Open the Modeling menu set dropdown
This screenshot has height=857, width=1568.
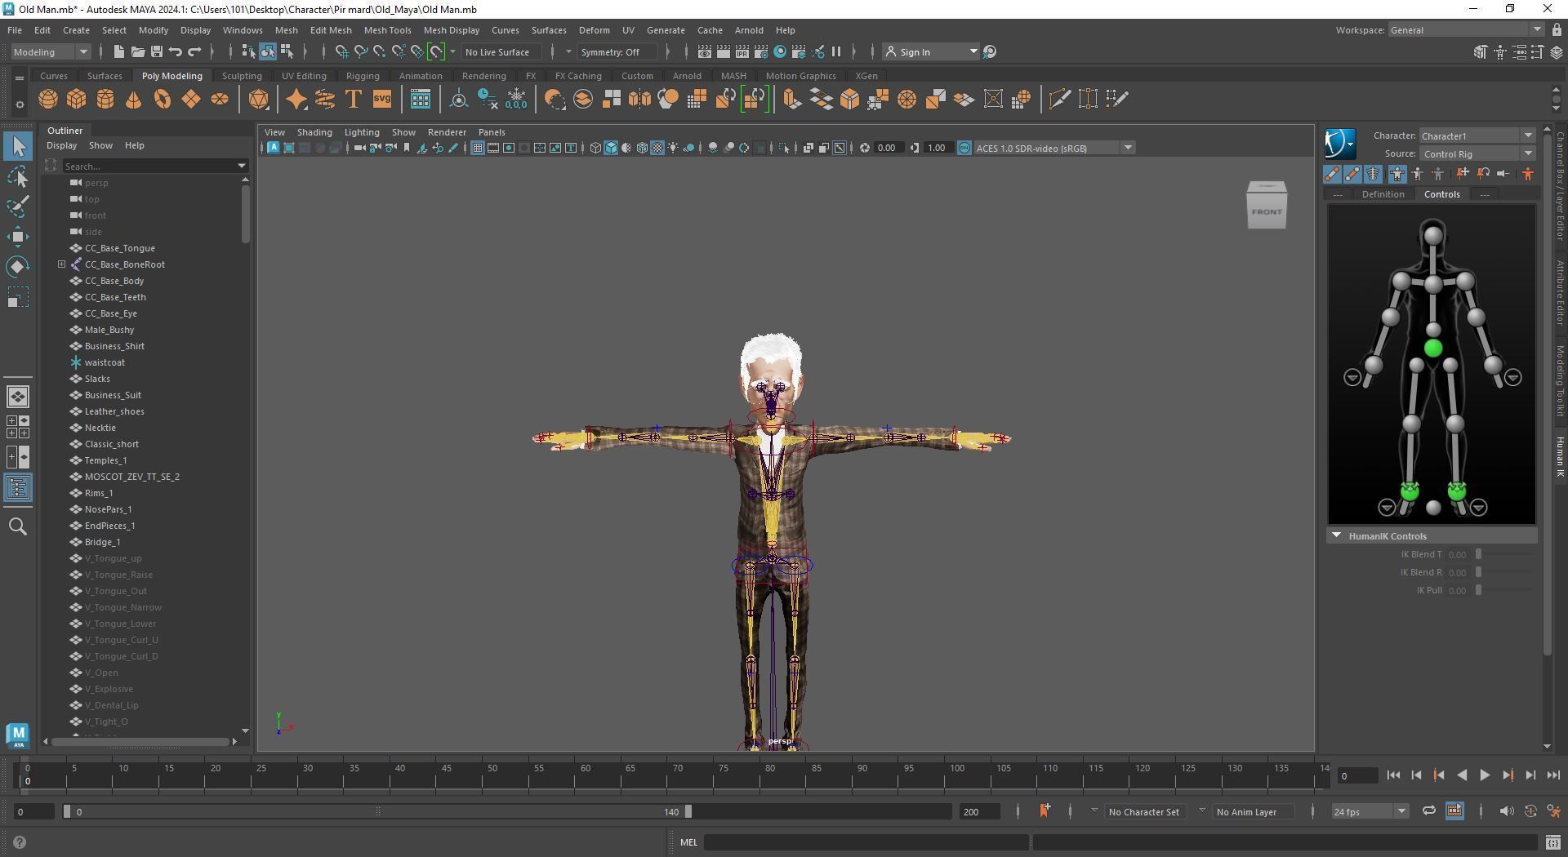click(51, 51)
